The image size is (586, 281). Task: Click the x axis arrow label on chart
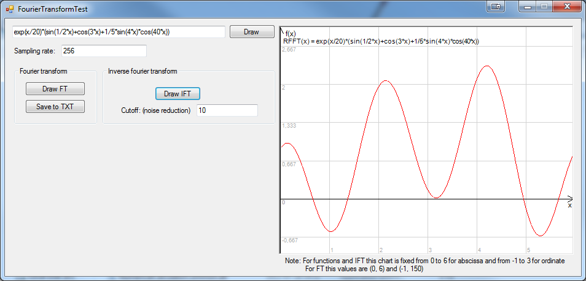point(569,206)
